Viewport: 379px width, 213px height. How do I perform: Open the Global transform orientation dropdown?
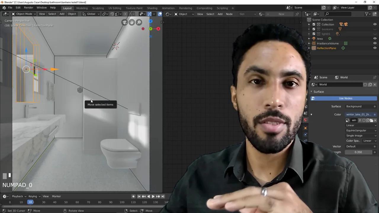[91, 14]
